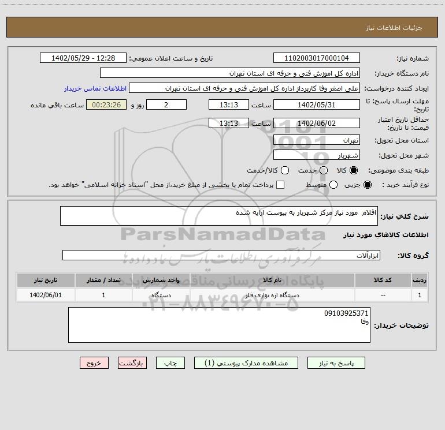Click the unit cell دستگاه in table

click(161, 295)
